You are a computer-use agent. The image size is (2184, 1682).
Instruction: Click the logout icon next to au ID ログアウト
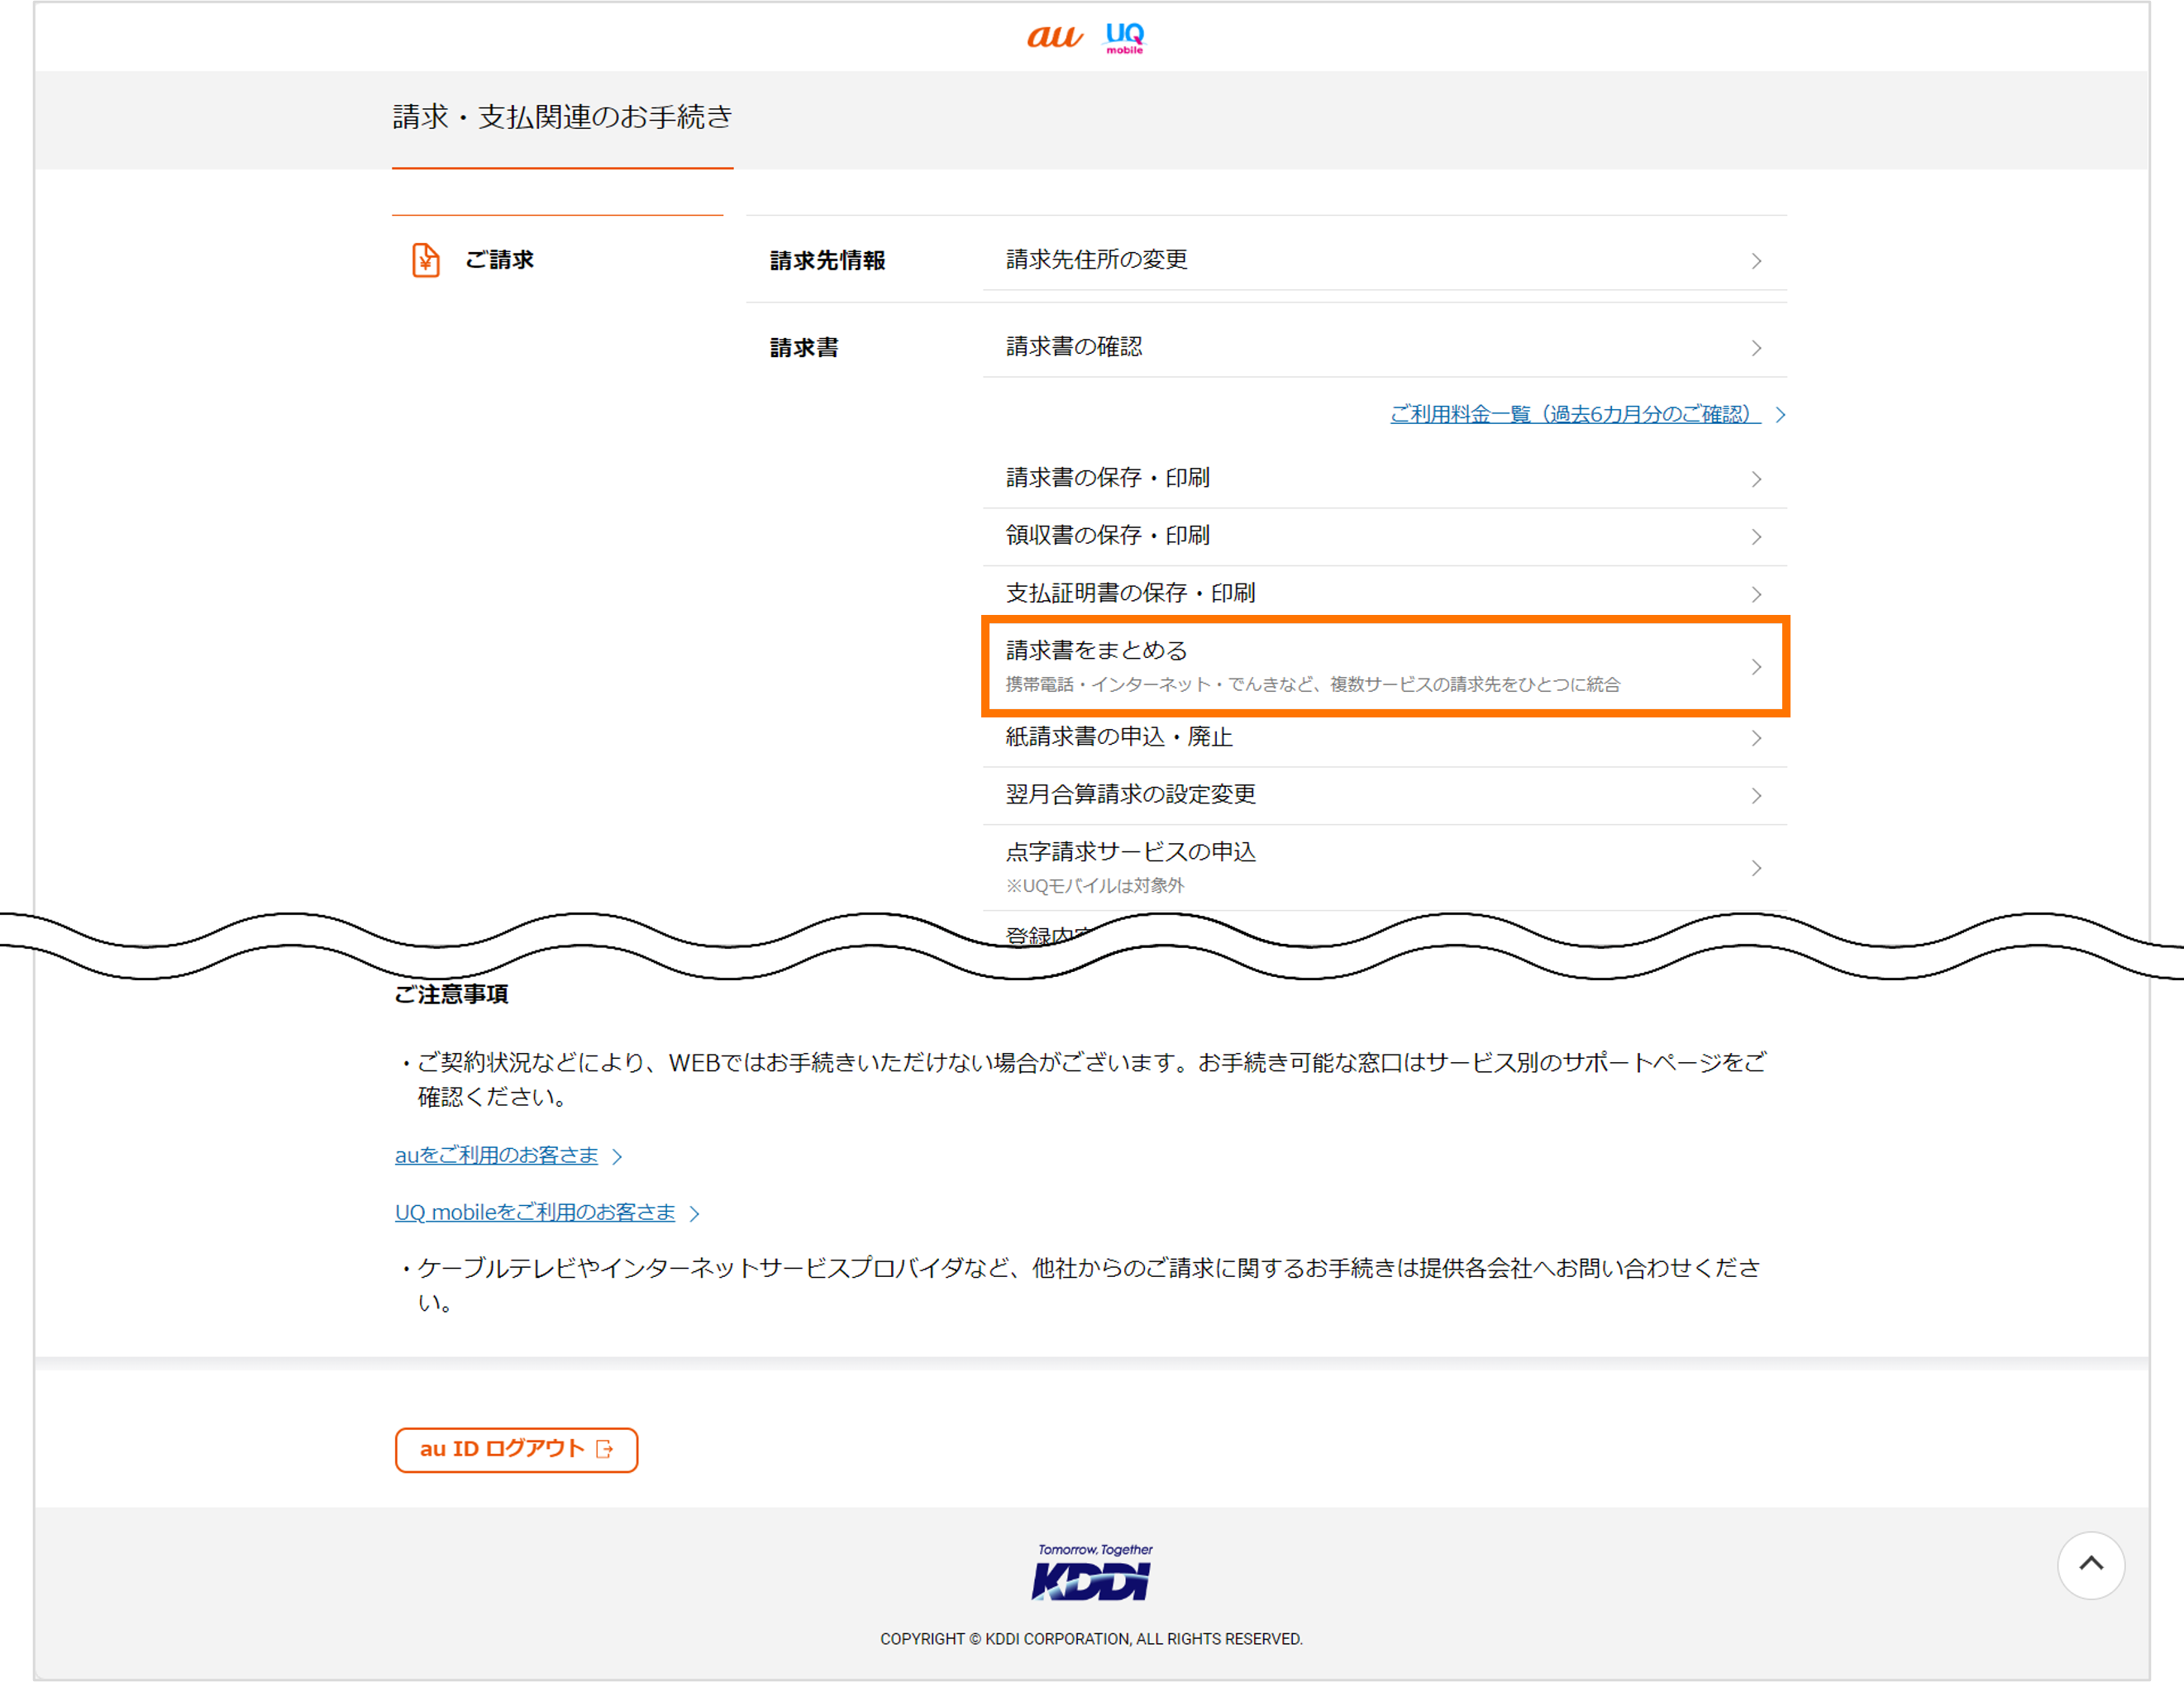(605, 1450)
